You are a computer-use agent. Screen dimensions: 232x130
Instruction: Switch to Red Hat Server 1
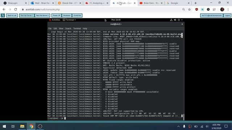[x=27, y=16]
